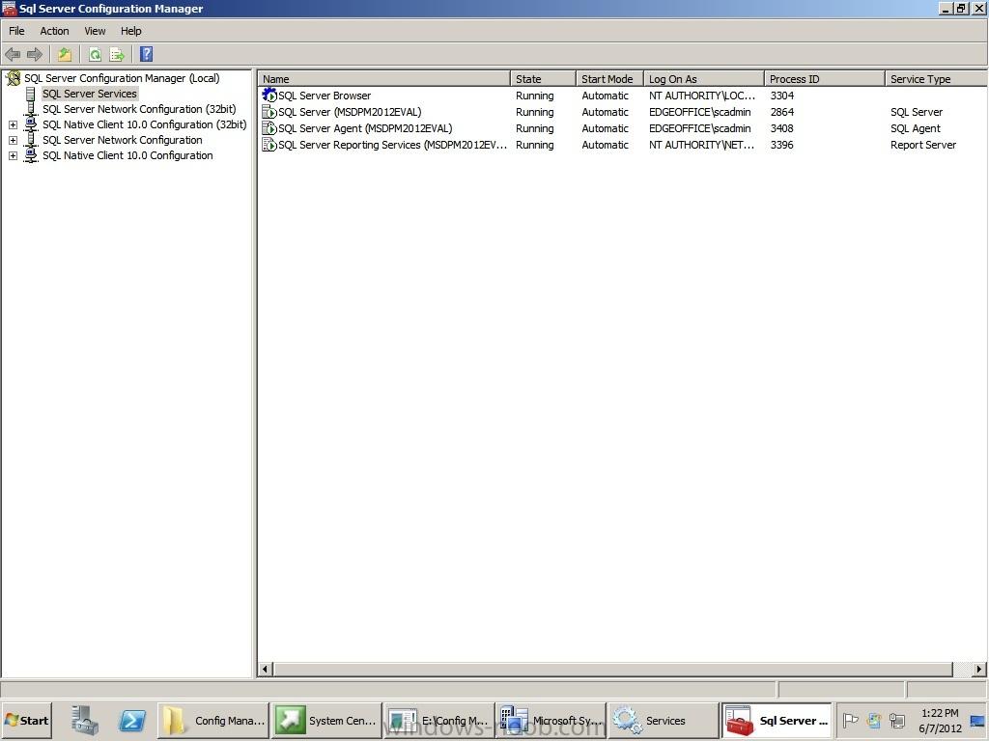Select the SQL Server (MSDPM2012EVAL) row name
The image size is (989, 741).
coord(350,112)
